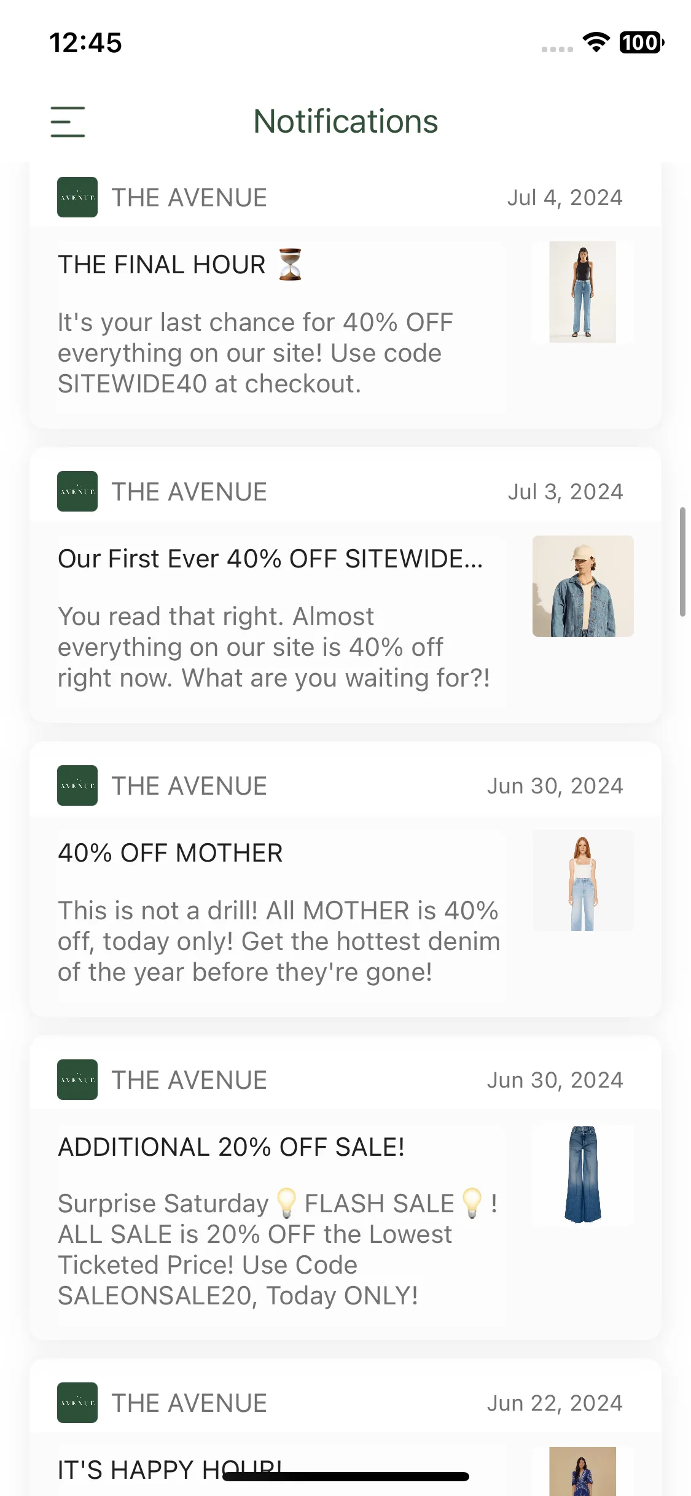View the redhead model in light jeans thumbnail
691x1496 pixels.
583,880
